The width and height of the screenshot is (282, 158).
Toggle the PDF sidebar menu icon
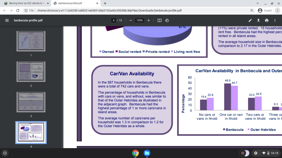tap(7, 20)
